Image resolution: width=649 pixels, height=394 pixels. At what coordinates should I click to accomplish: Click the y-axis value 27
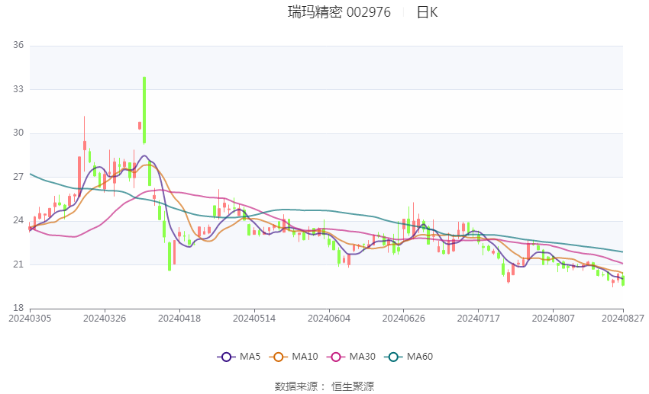(x=18, y=177)
